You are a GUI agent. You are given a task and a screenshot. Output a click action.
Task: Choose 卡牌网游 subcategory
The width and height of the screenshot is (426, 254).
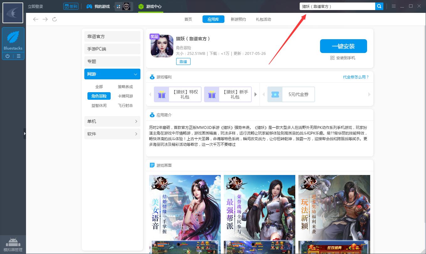pyautogui.click(x=125, y=96)
